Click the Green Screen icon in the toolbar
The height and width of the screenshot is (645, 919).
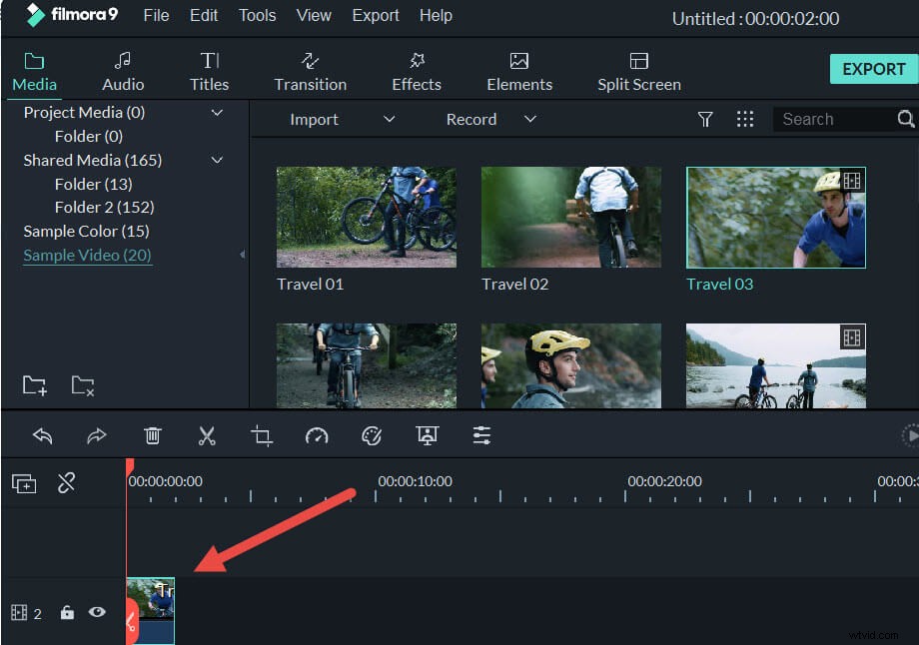click(x=428, y=435)
